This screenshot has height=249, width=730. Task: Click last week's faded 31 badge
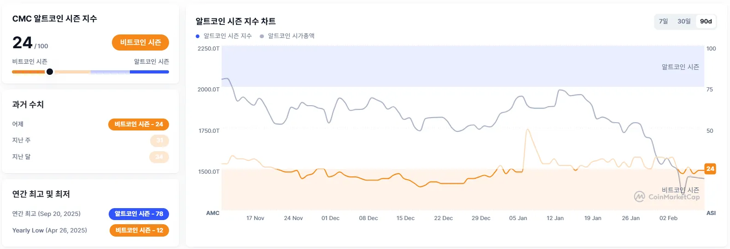pos(159,141)
